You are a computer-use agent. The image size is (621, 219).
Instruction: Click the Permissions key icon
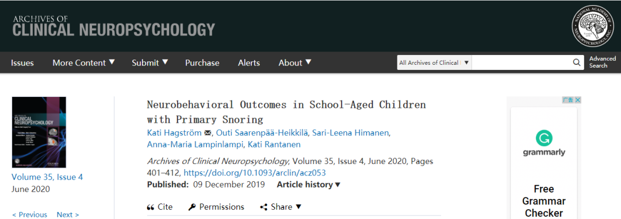[x=191, y=207]
